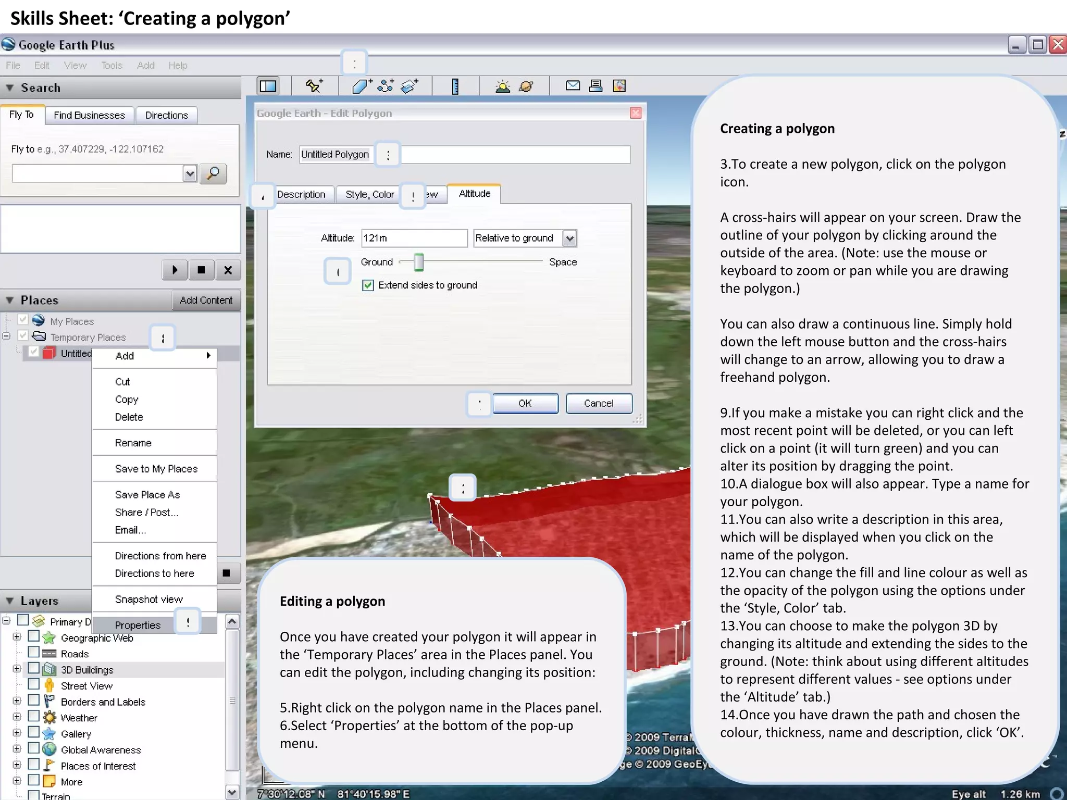Close the Edit Polygon dialog
The height and width of the screenshot is (800, 1067).
pos(635,113)
